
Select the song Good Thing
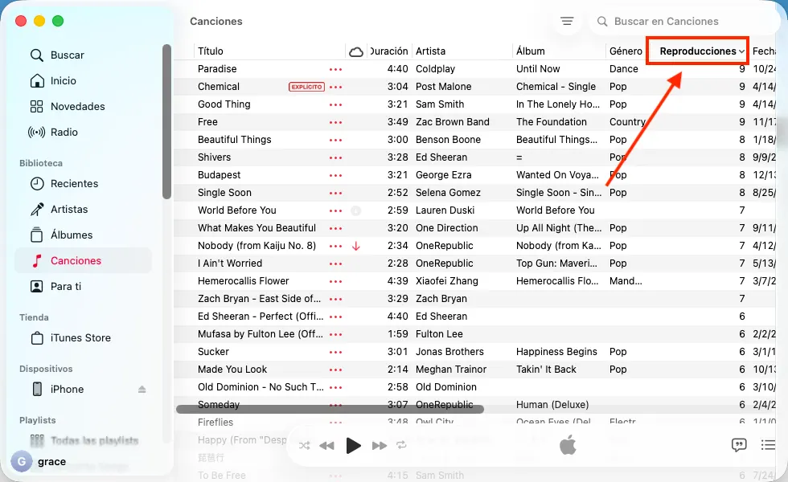click(224, 104)
